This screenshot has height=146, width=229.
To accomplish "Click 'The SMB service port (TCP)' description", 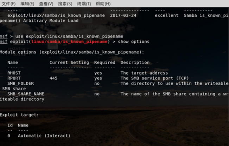I will pos(155,78).
